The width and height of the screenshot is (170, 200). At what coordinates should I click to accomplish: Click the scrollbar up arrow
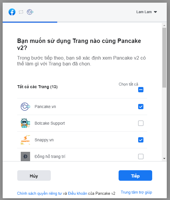(164, 25)
